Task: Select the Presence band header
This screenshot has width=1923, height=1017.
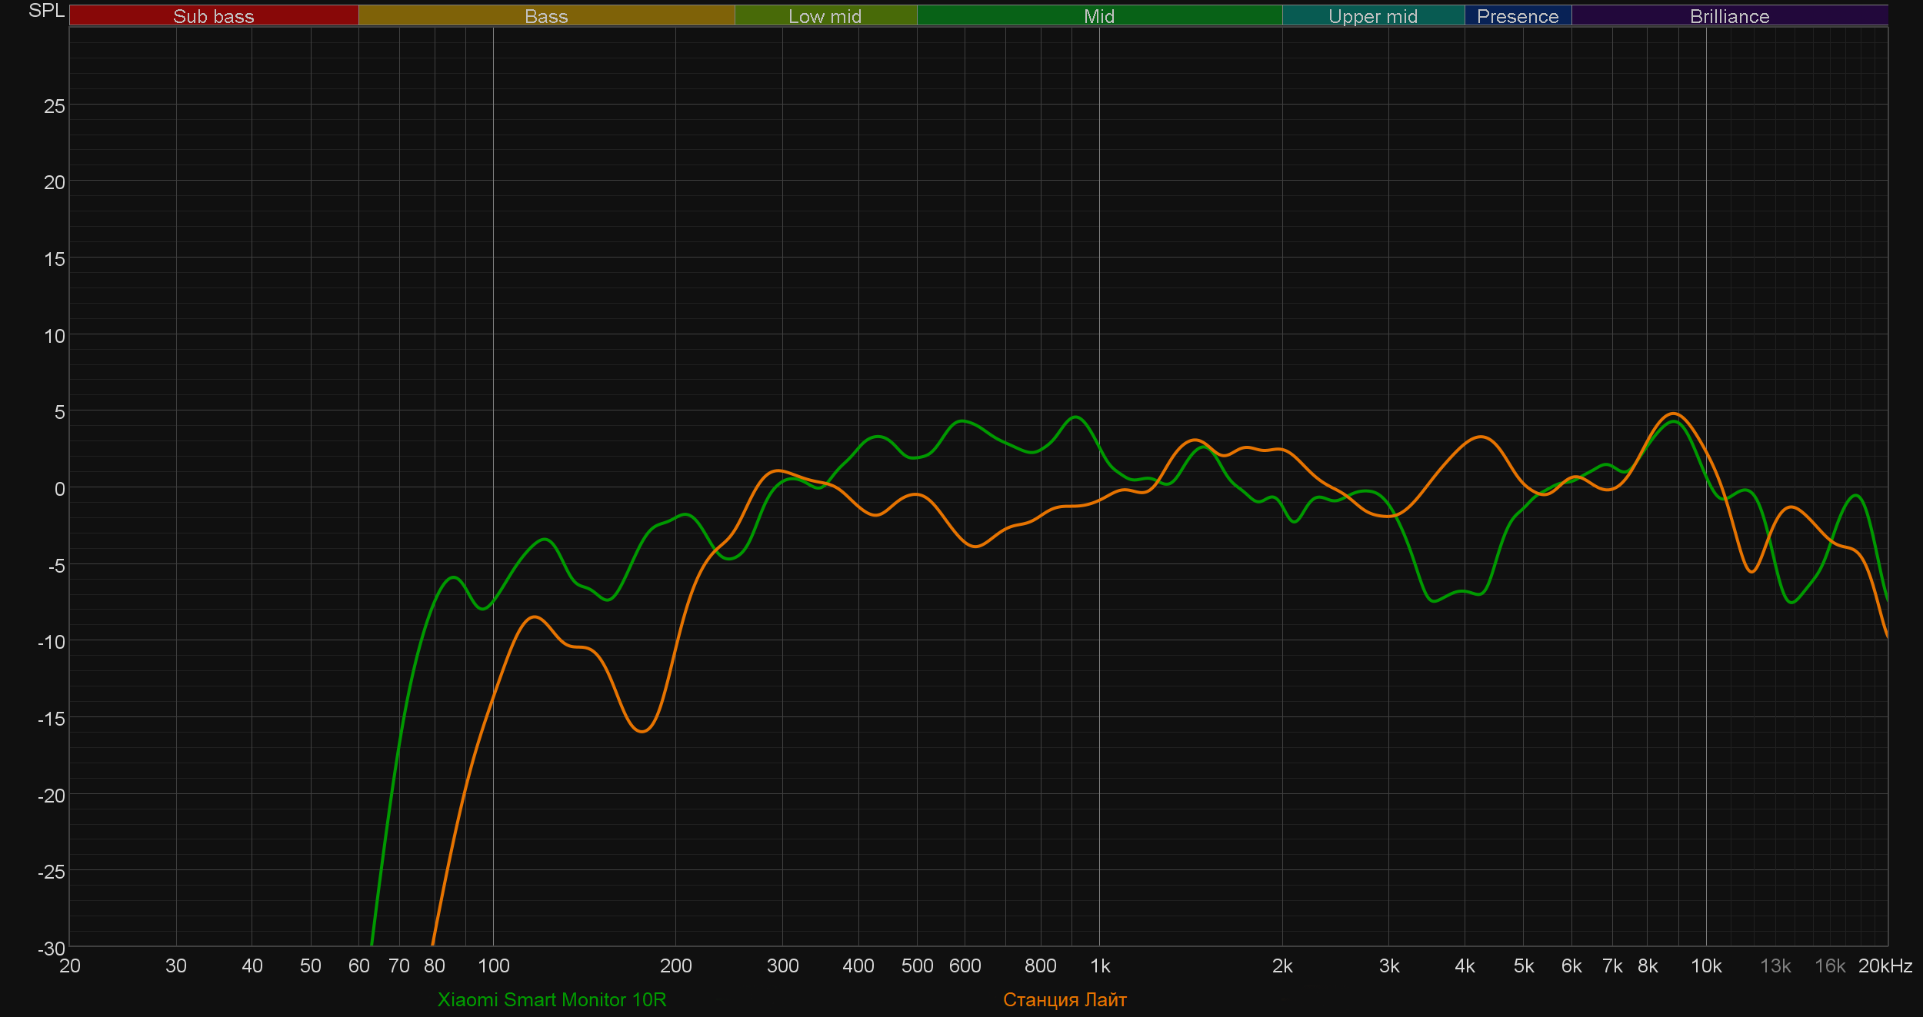Action: click(x=1518, y=16)
